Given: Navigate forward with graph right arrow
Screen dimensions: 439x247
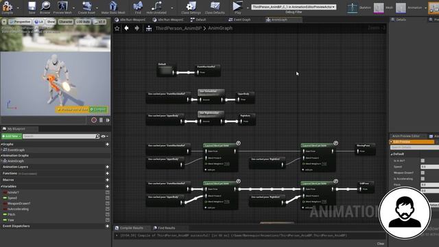Looking at the screenshot, I should point(137,28).
